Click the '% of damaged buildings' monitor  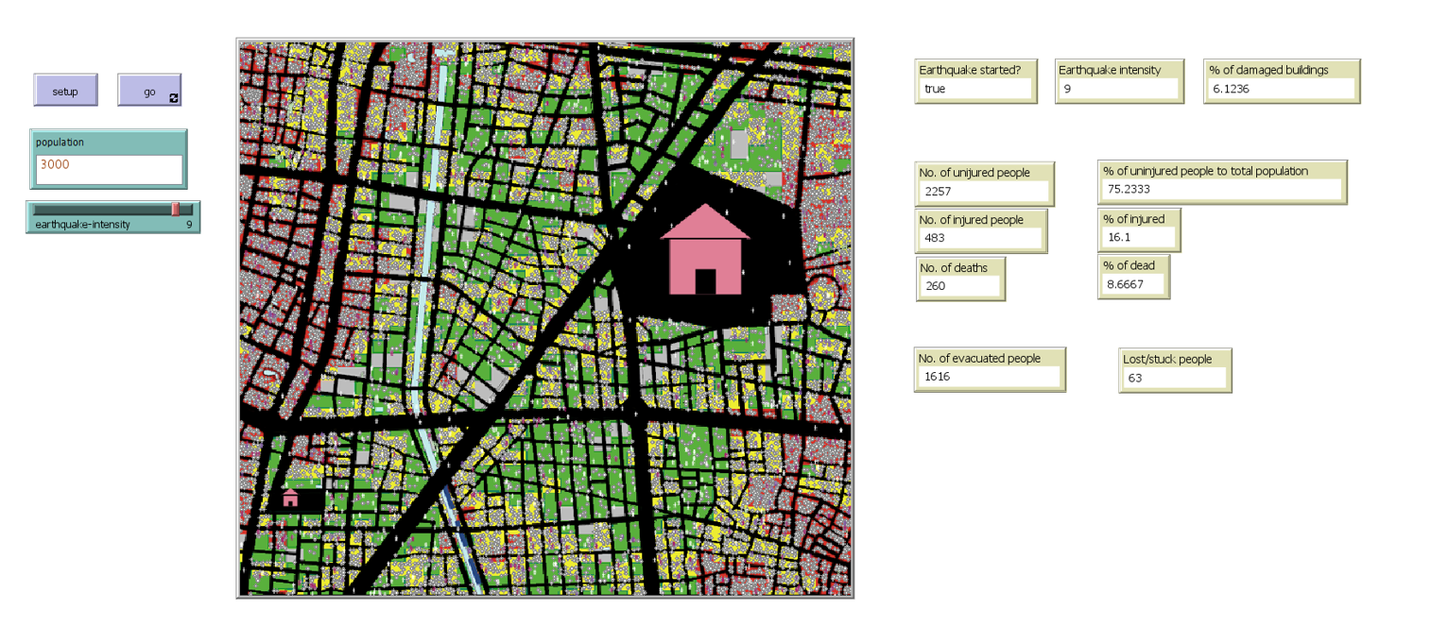(x=1281, y=81)
